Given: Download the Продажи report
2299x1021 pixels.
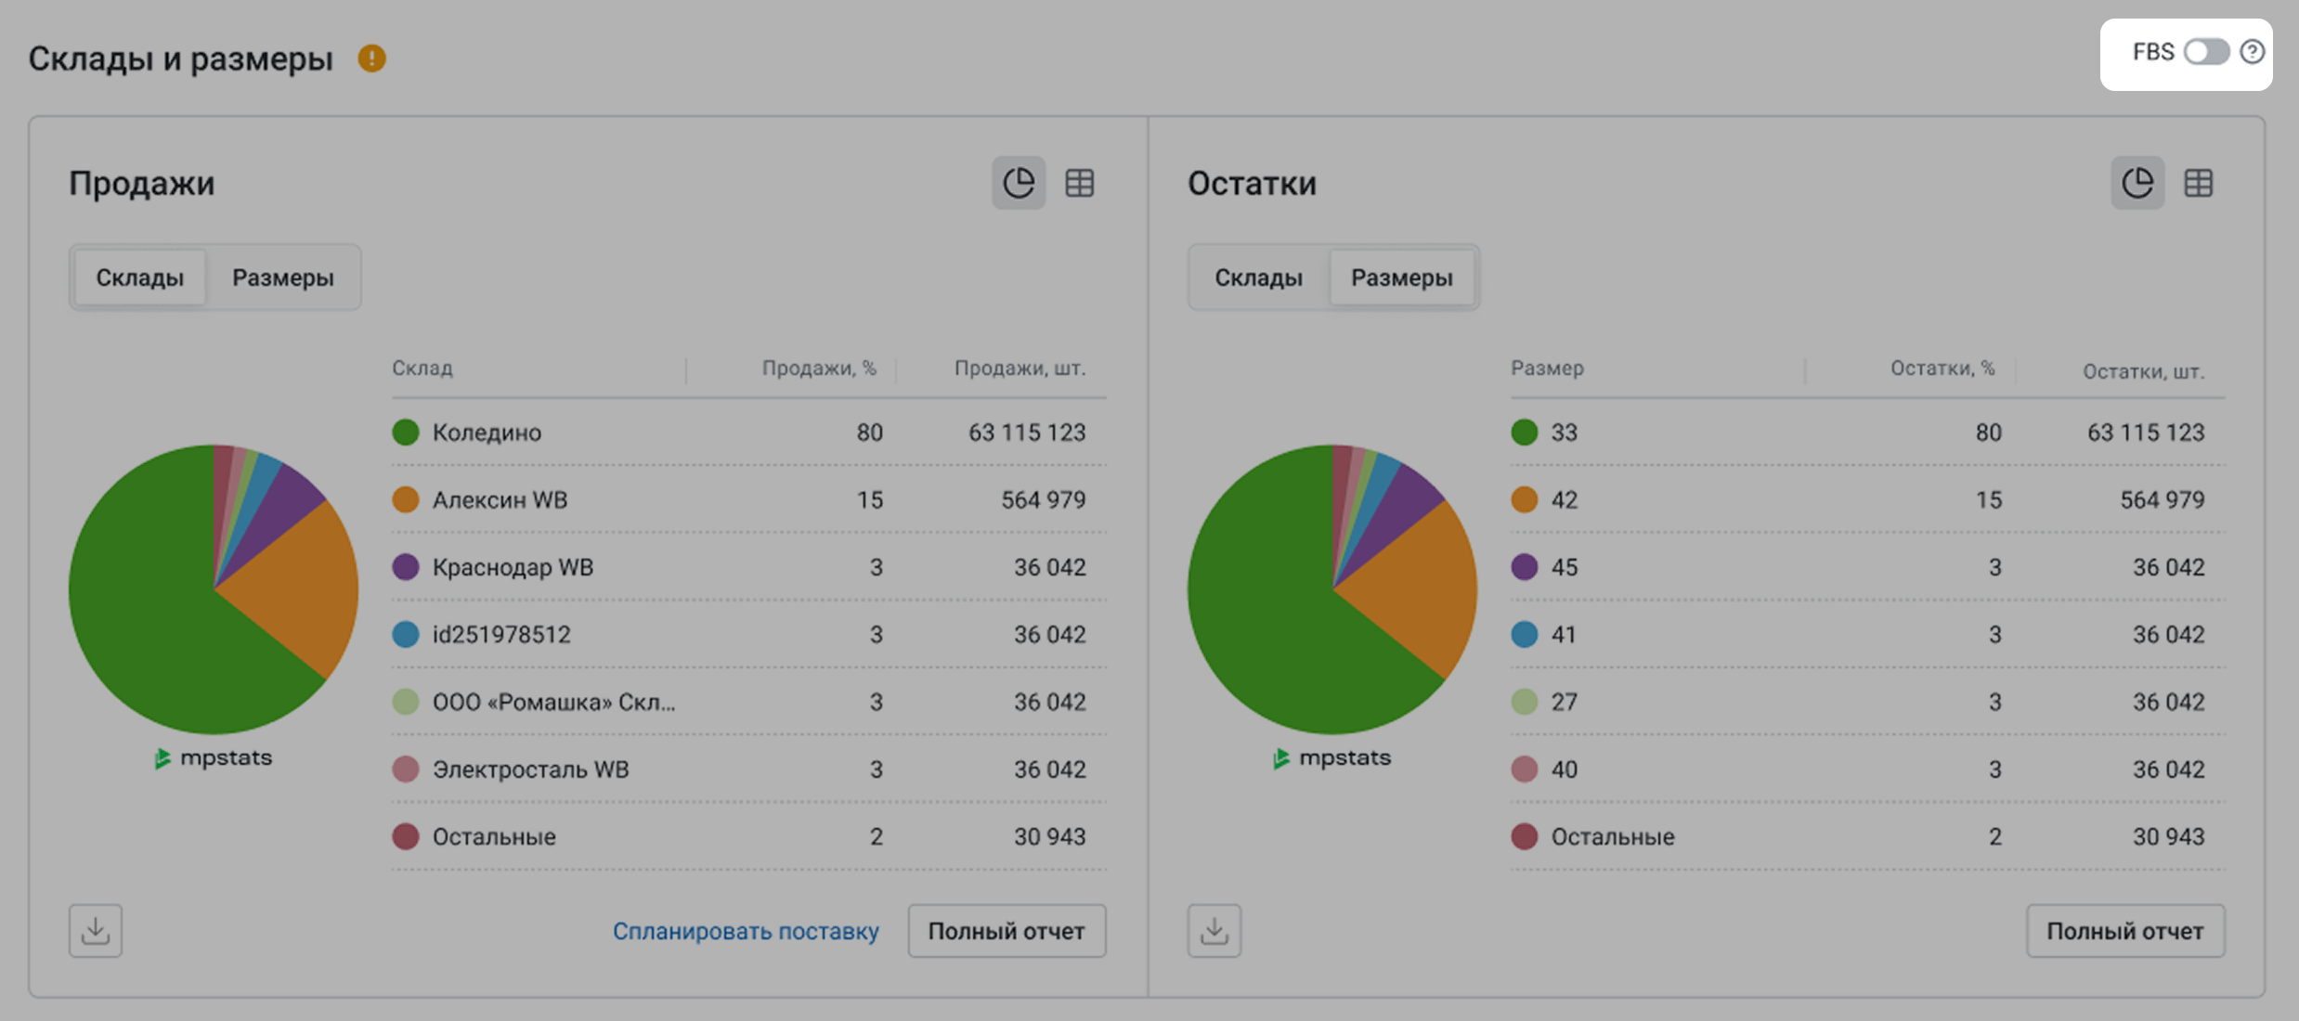Looking at the screenshot, I should (x=96, y=930).
